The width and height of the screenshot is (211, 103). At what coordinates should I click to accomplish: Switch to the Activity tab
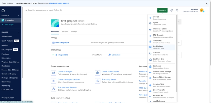(65, 31)
